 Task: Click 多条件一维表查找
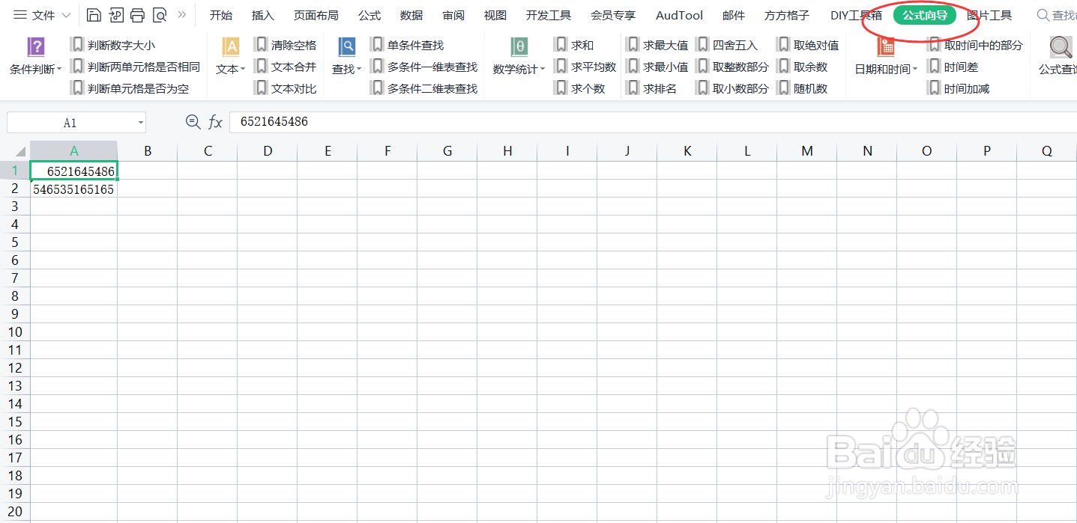point(424,67)
